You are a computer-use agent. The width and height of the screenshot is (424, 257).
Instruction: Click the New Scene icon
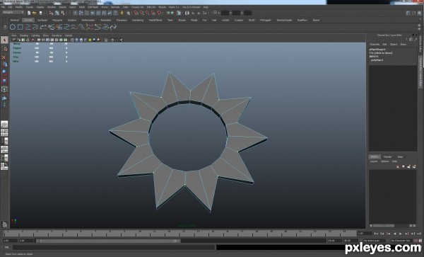(x=29, y=13)
